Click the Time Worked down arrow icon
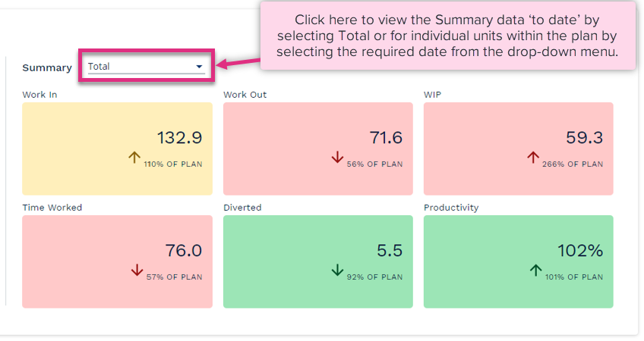Screen dimensions: 644x341 [x=137, y=271]
